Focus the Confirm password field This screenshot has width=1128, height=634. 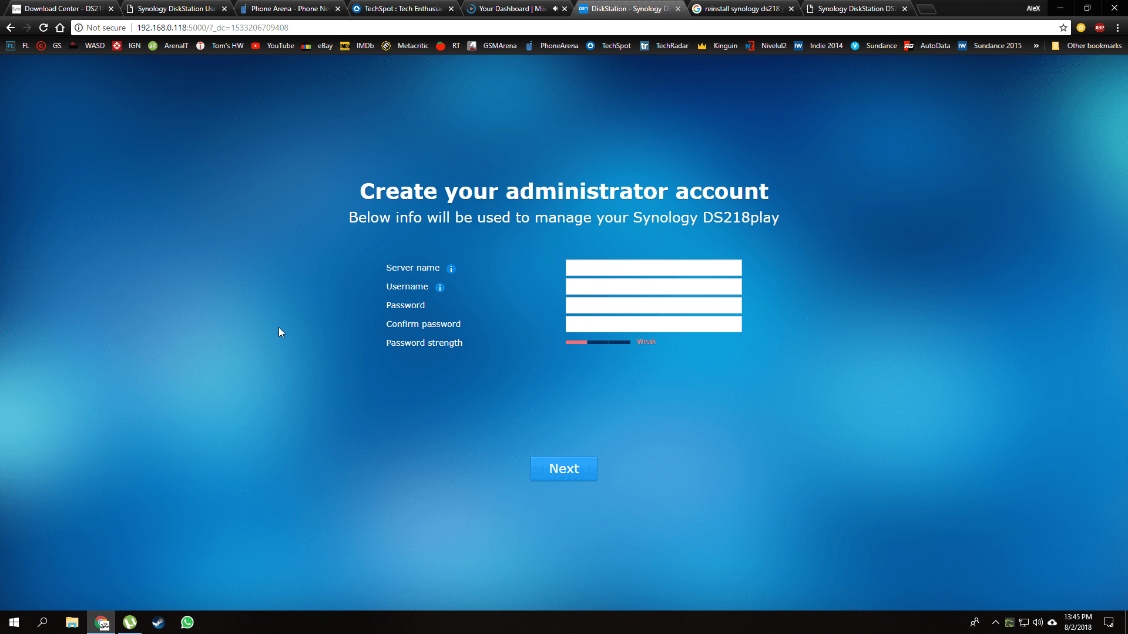pos(653,324)
